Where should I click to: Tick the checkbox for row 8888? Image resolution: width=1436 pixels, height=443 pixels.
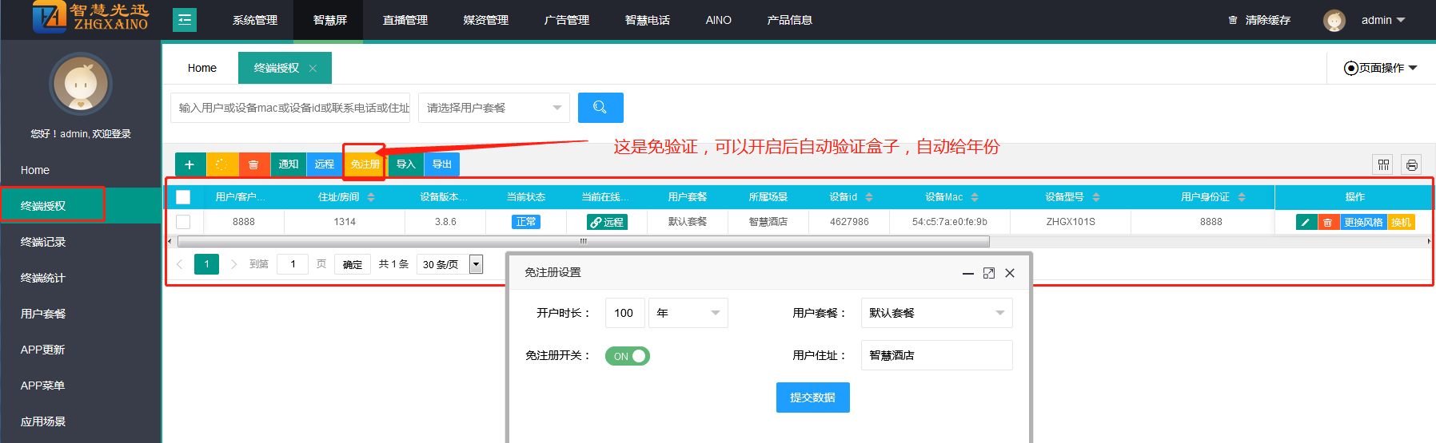pos(183,222)
